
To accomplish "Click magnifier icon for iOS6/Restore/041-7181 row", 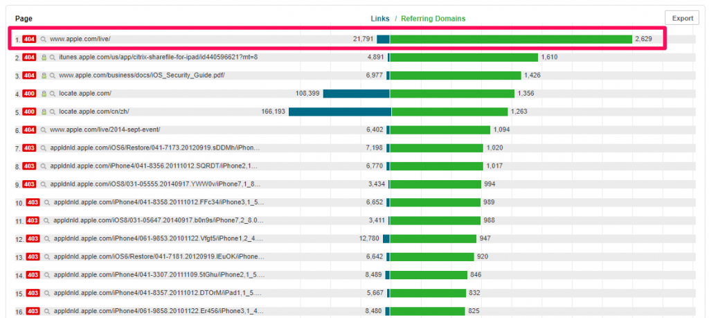I will (47, 257).
